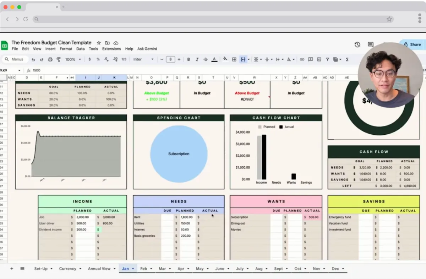Screen dimensions: 426x279
Task: Click the insert chart icon
Action: 319,59
